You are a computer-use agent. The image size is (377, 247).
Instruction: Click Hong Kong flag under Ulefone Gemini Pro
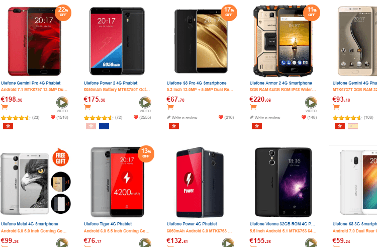8,126
